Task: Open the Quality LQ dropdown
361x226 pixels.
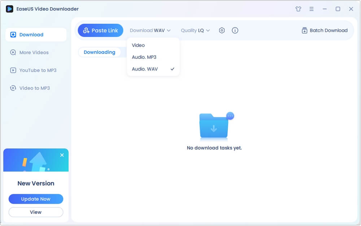Action: point(195,30)
